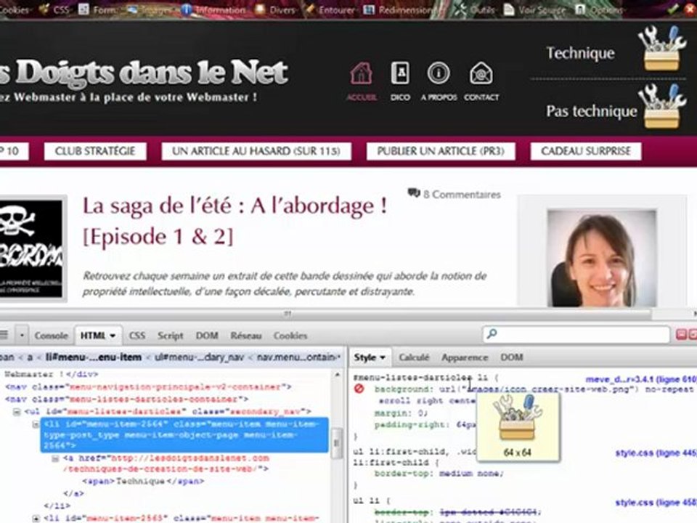This screenshot has width=697, height=523.
Task: Open the Information menu in developer toolbar
Action: 213,9
